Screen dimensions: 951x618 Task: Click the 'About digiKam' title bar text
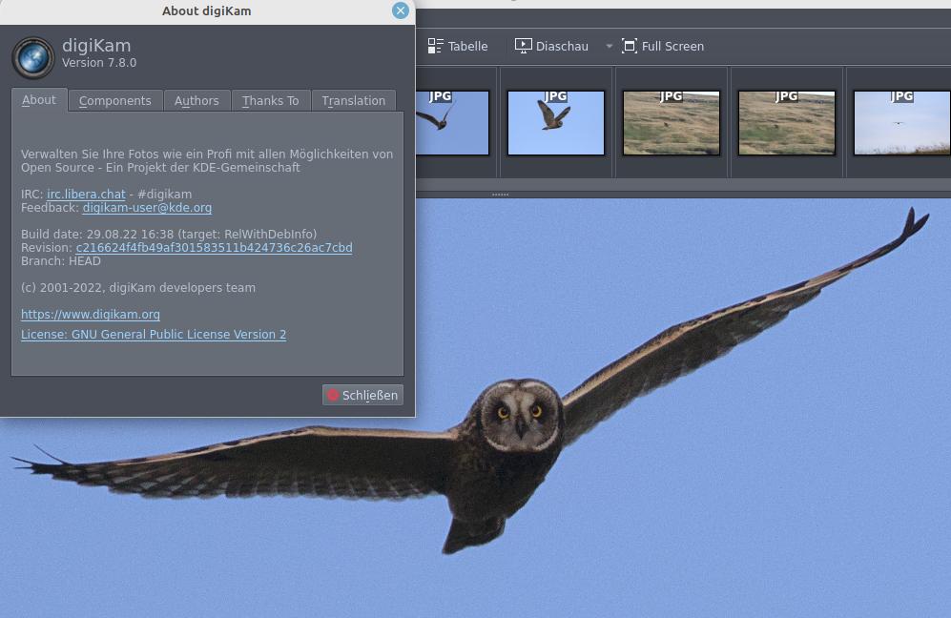[206, 10]
